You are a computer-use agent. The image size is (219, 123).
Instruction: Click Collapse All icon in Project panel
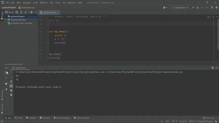pyautogui.click(x=26, y=12)
